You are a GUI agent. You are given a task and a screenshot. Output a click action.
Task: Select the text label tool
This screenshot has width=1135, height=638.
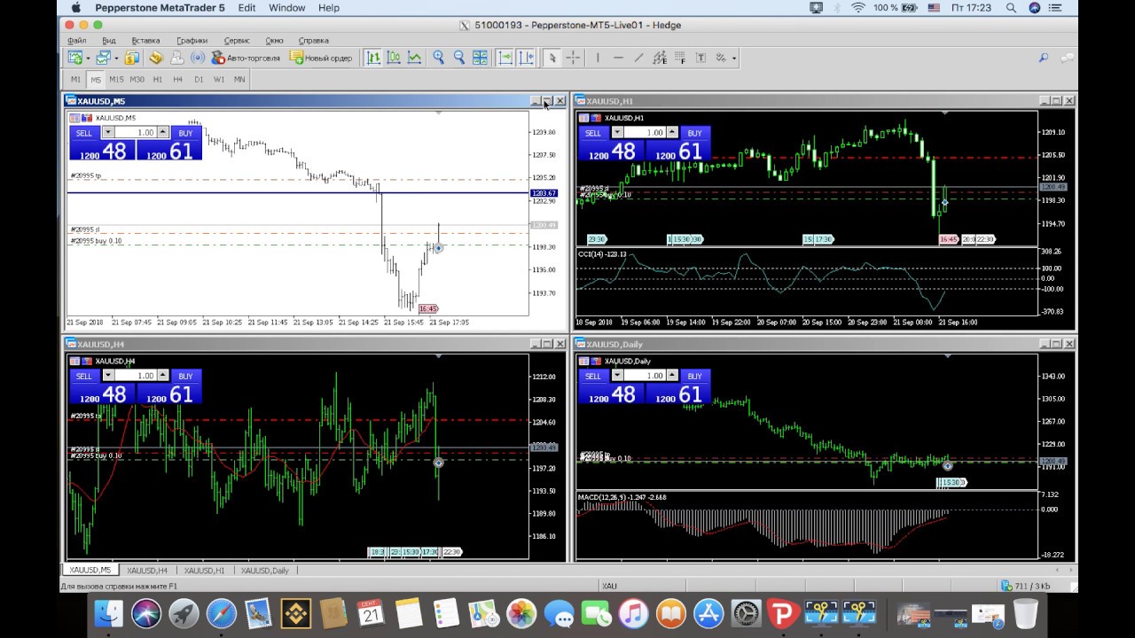click(701, 58)
